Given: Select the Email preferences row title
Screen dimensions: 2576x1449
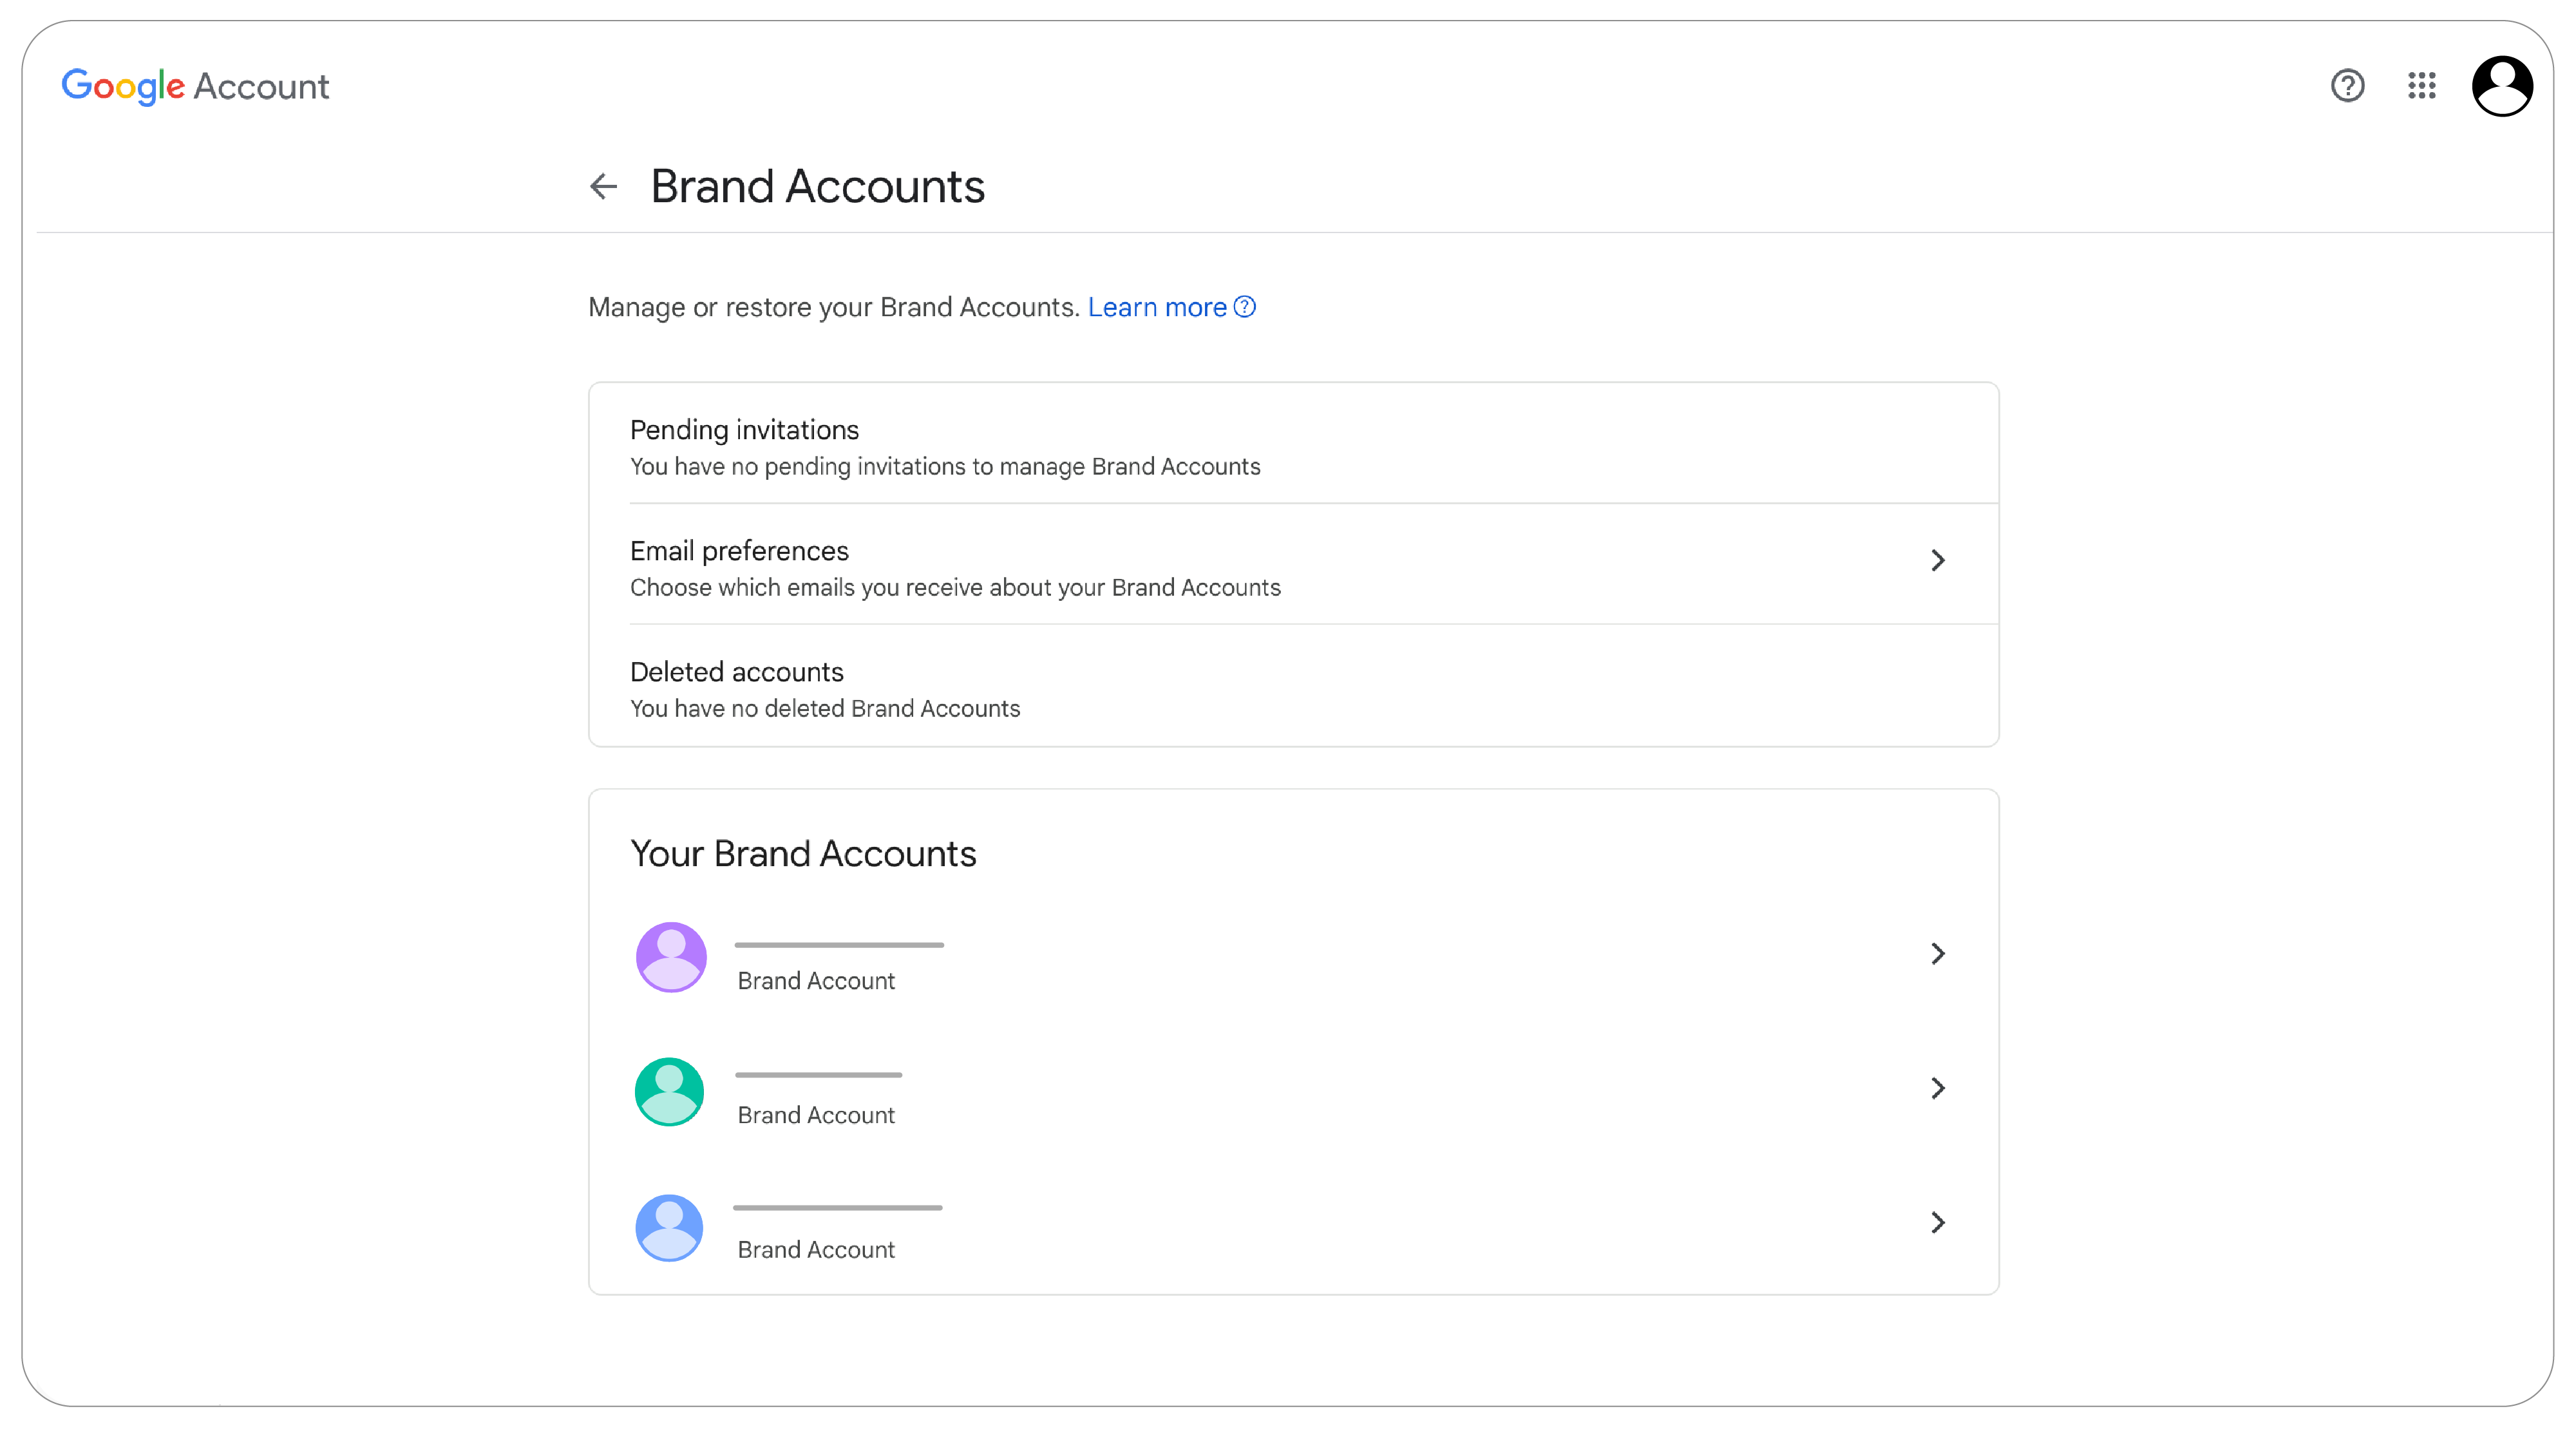Looking at the screenshot, I should click(739, 551).
